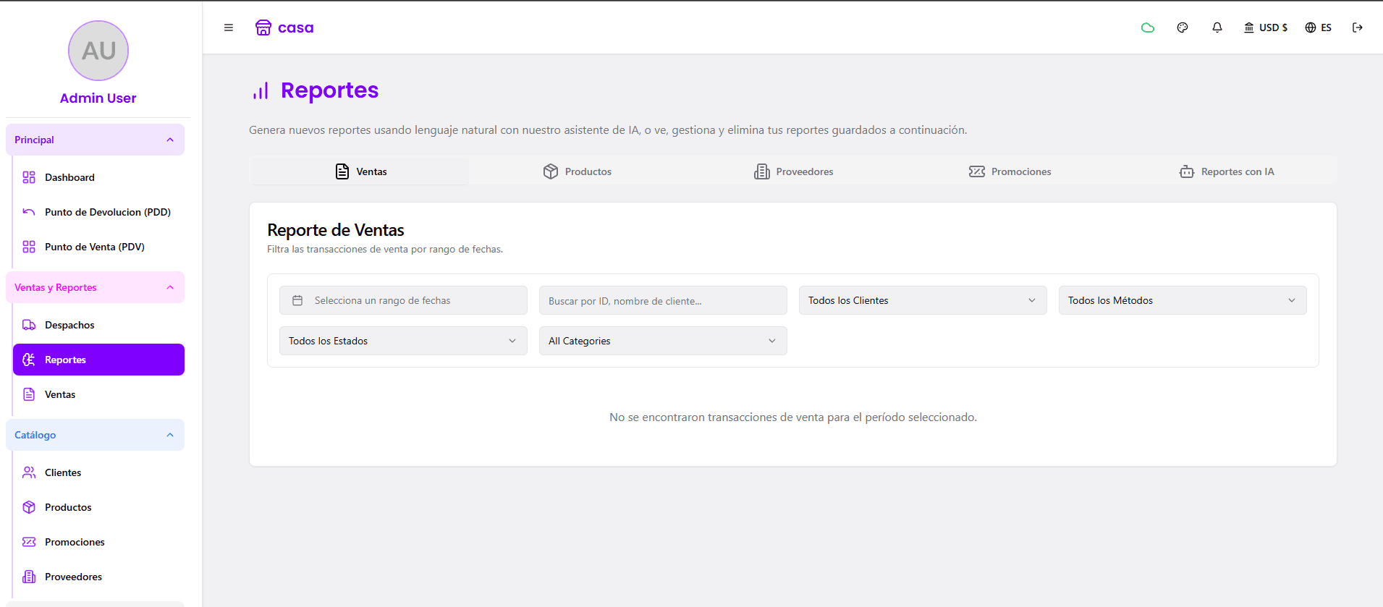Viewport: 1383px width, 607px height.
Task: Click the logout icon
Action: (1358, 27)
